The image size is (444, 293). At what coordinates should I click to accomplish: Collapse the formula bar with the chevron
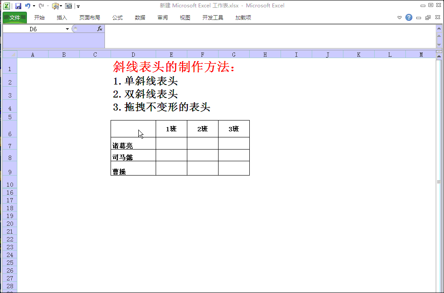[439, 29]
